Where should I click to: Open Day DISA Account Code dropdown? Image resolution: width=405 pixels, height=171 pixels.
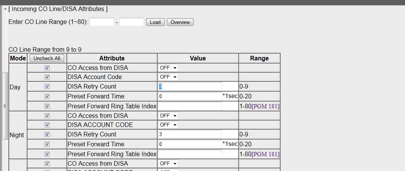[168, 77]
